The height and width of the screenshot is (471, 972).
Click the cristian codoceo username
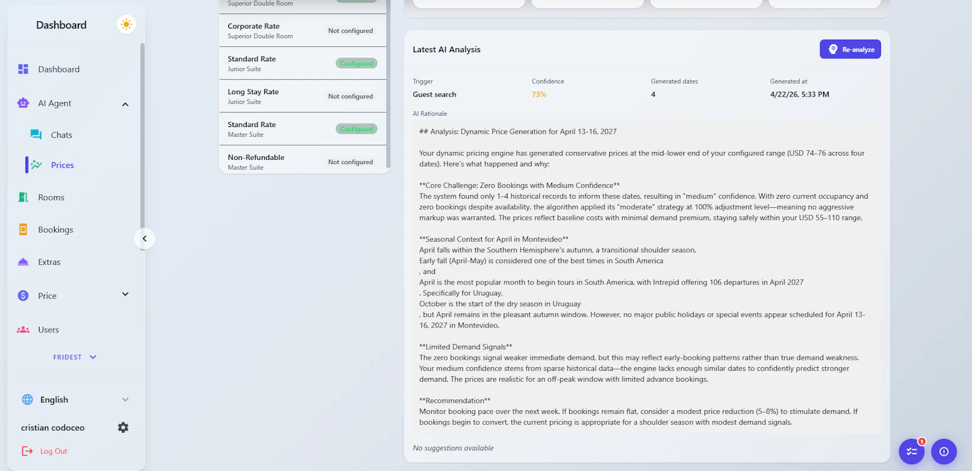pyautogui.click(x=53, y=428)
